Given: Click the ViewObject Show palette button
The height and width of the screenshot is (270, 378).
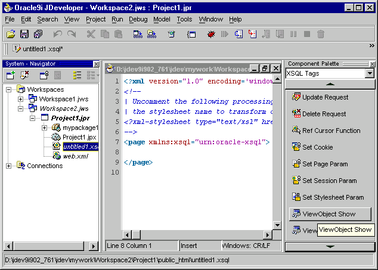Looking at the screenshot, I should point(330,214).
